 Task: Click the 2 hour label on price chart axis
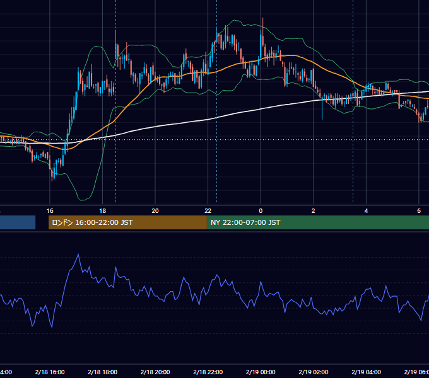pos(314,211)
